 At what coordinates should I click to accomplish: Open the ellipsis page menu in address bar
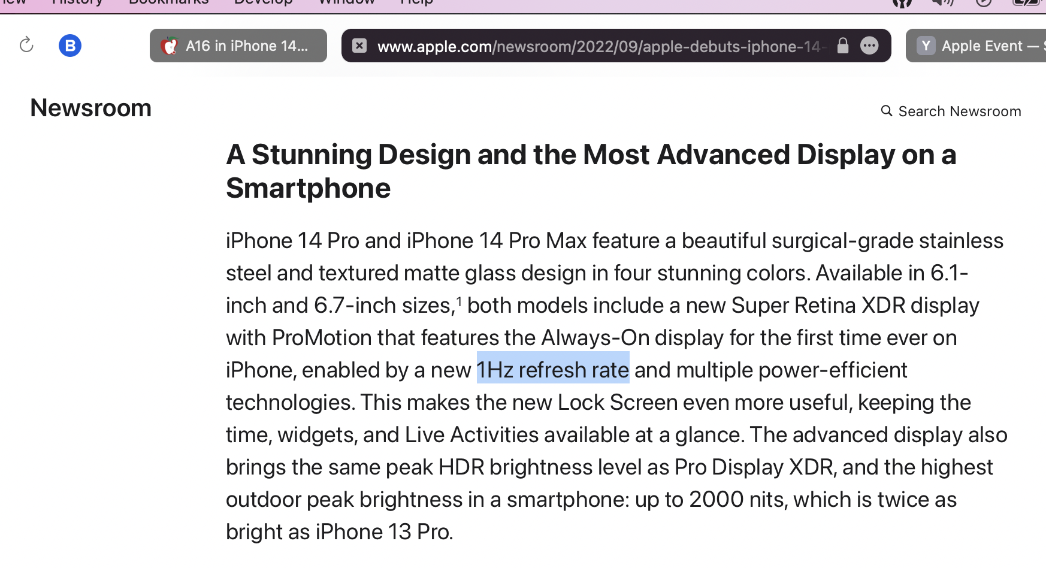pos(869,46)
